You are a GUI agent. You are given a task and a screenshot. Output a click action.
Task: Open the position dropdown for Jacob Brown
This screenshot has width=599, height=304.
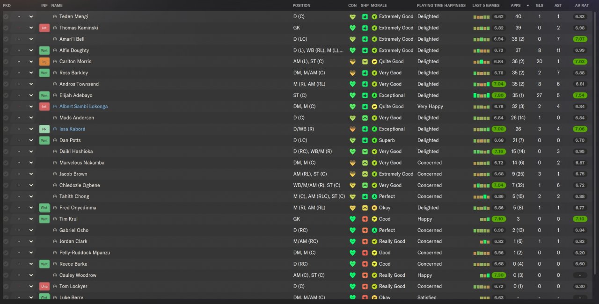[x=31, y=174]
